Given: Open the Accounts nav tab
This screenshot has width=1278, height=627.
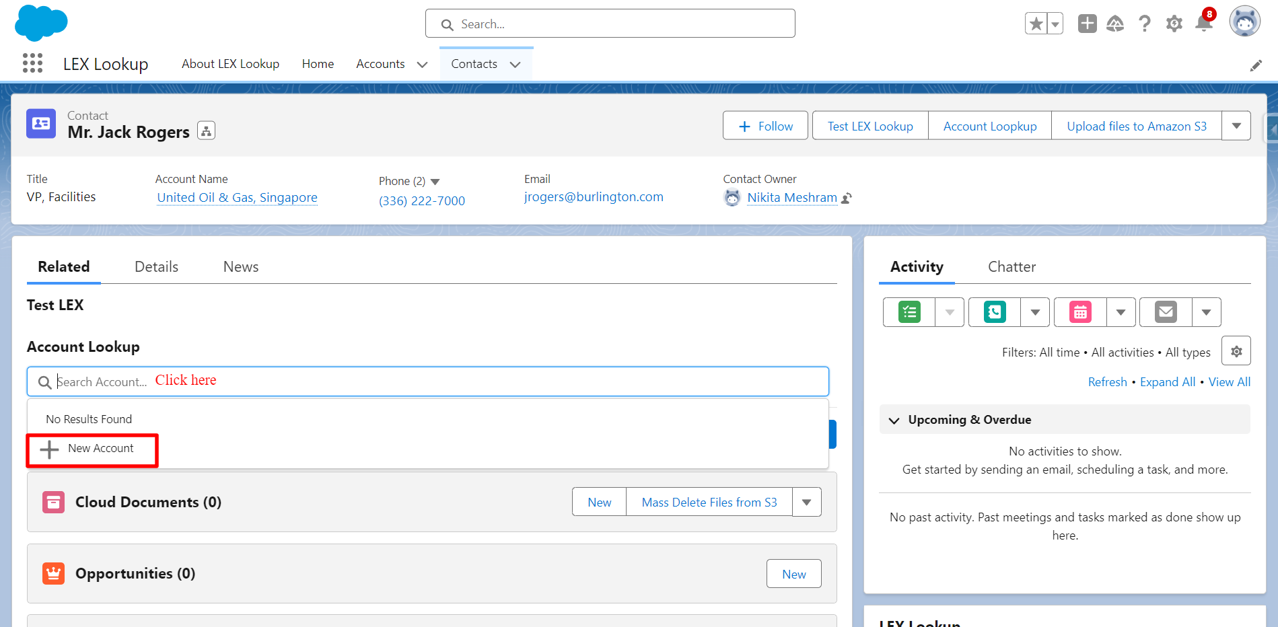Looking at the screenshot, I should (380, 64).
